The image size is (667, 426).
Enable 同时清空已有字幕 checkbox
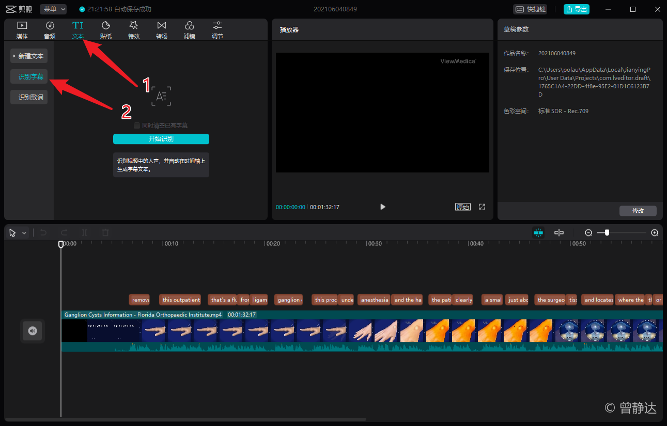point(137,125)
